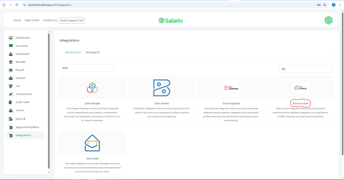Switch to the Discover(32) tab

(x=73, y=52)
